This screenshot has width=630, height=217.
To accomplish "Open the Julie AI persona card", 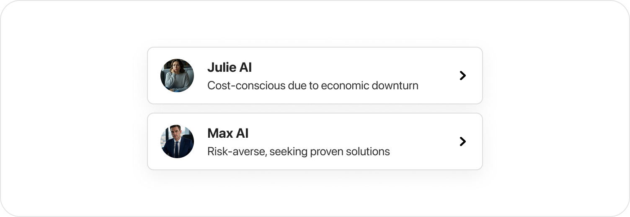I will (315, 76).
